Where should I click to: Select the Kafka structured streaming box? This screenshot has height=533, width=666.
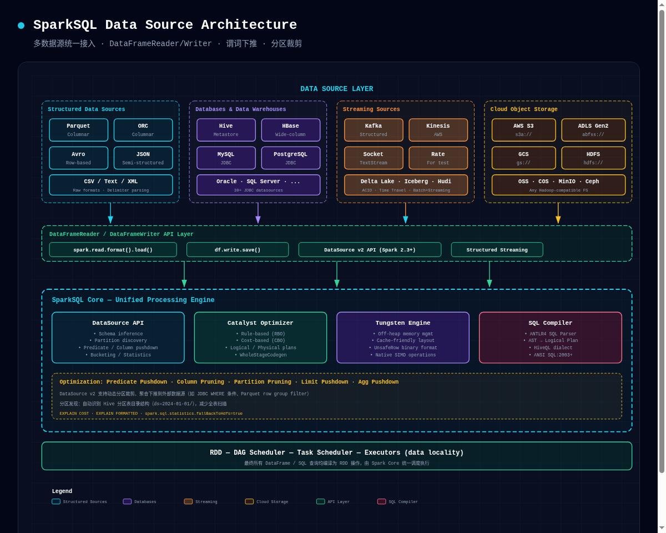374,130
